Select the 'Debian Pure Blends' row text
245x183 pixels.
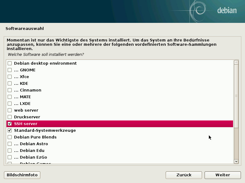(35, 137)
